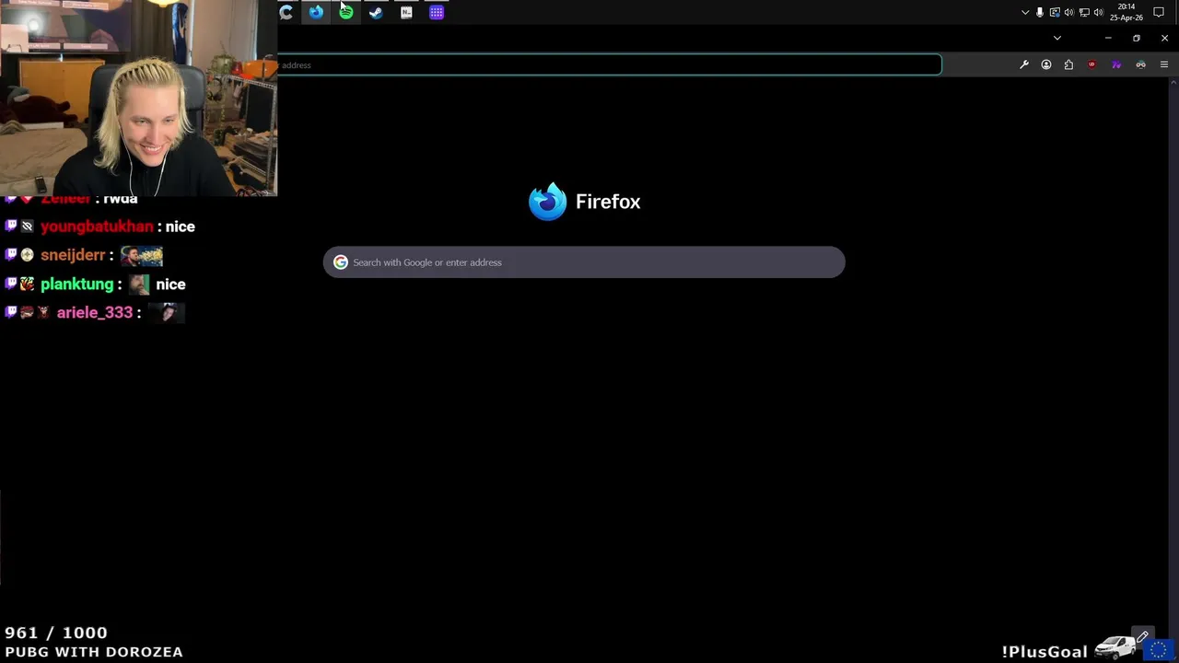Click the Google logo in search box
This screenshot has height=663, width=1179.
point(341,262)
